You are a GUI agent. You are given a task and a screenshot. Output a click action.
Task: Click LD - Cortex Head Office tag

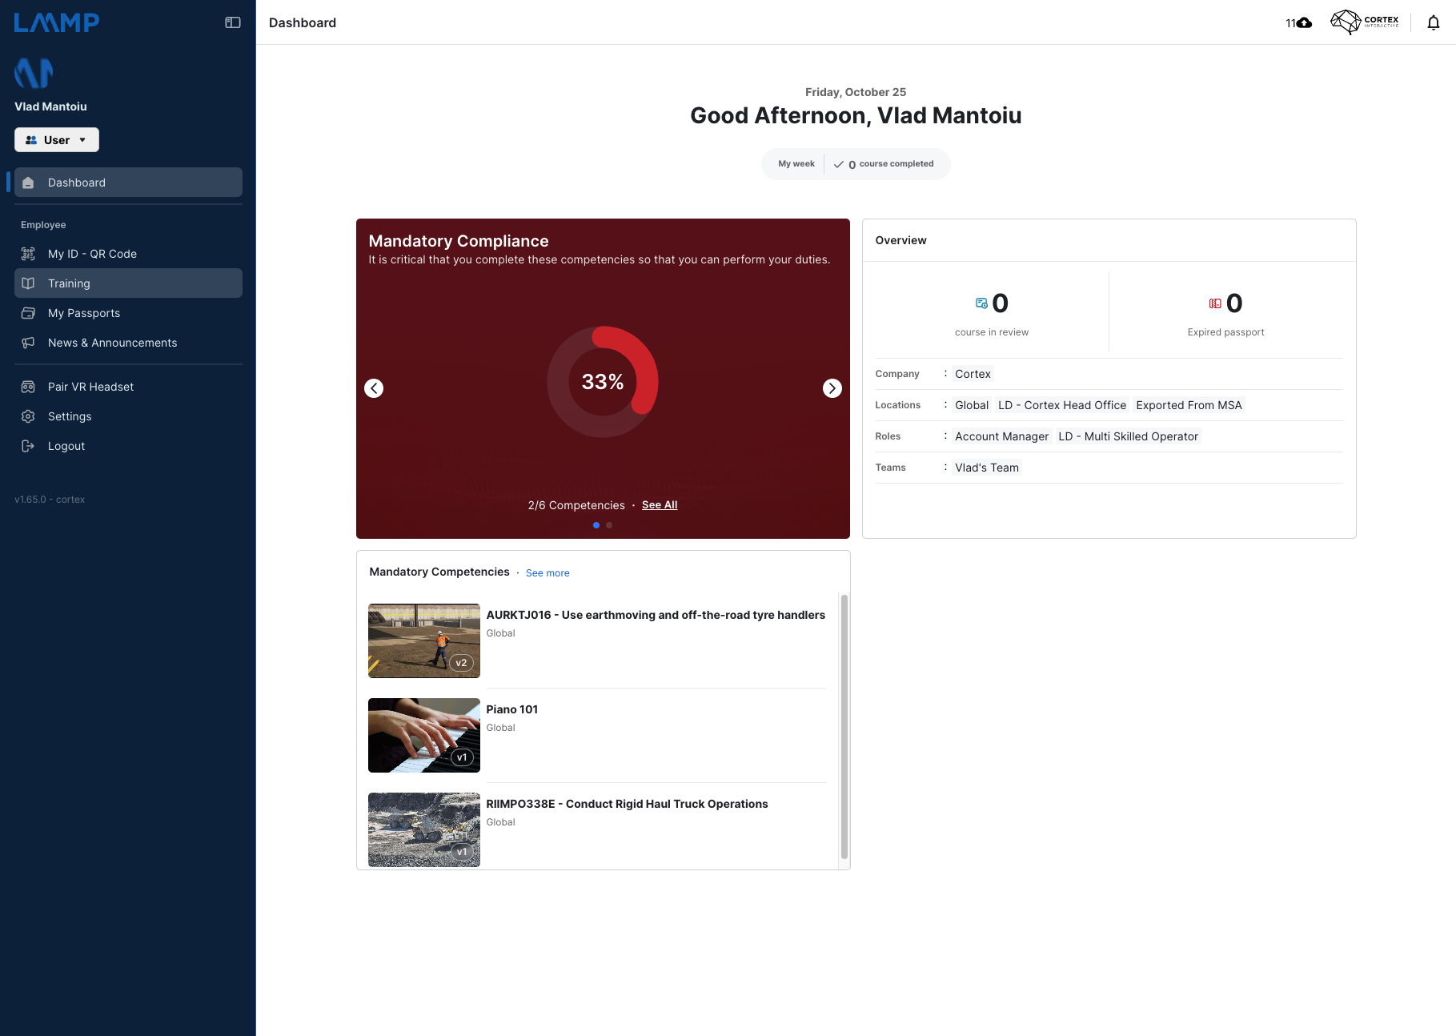(1062, 405)
